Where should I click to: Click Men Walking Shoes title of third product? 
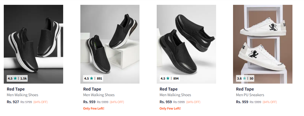coord(175,95)
